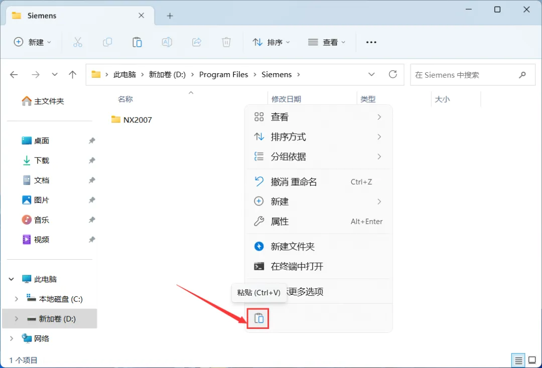Screen dimensions: 542x368
Task: Expand address bar history dropdown
Action: click(x=371, y=75)
